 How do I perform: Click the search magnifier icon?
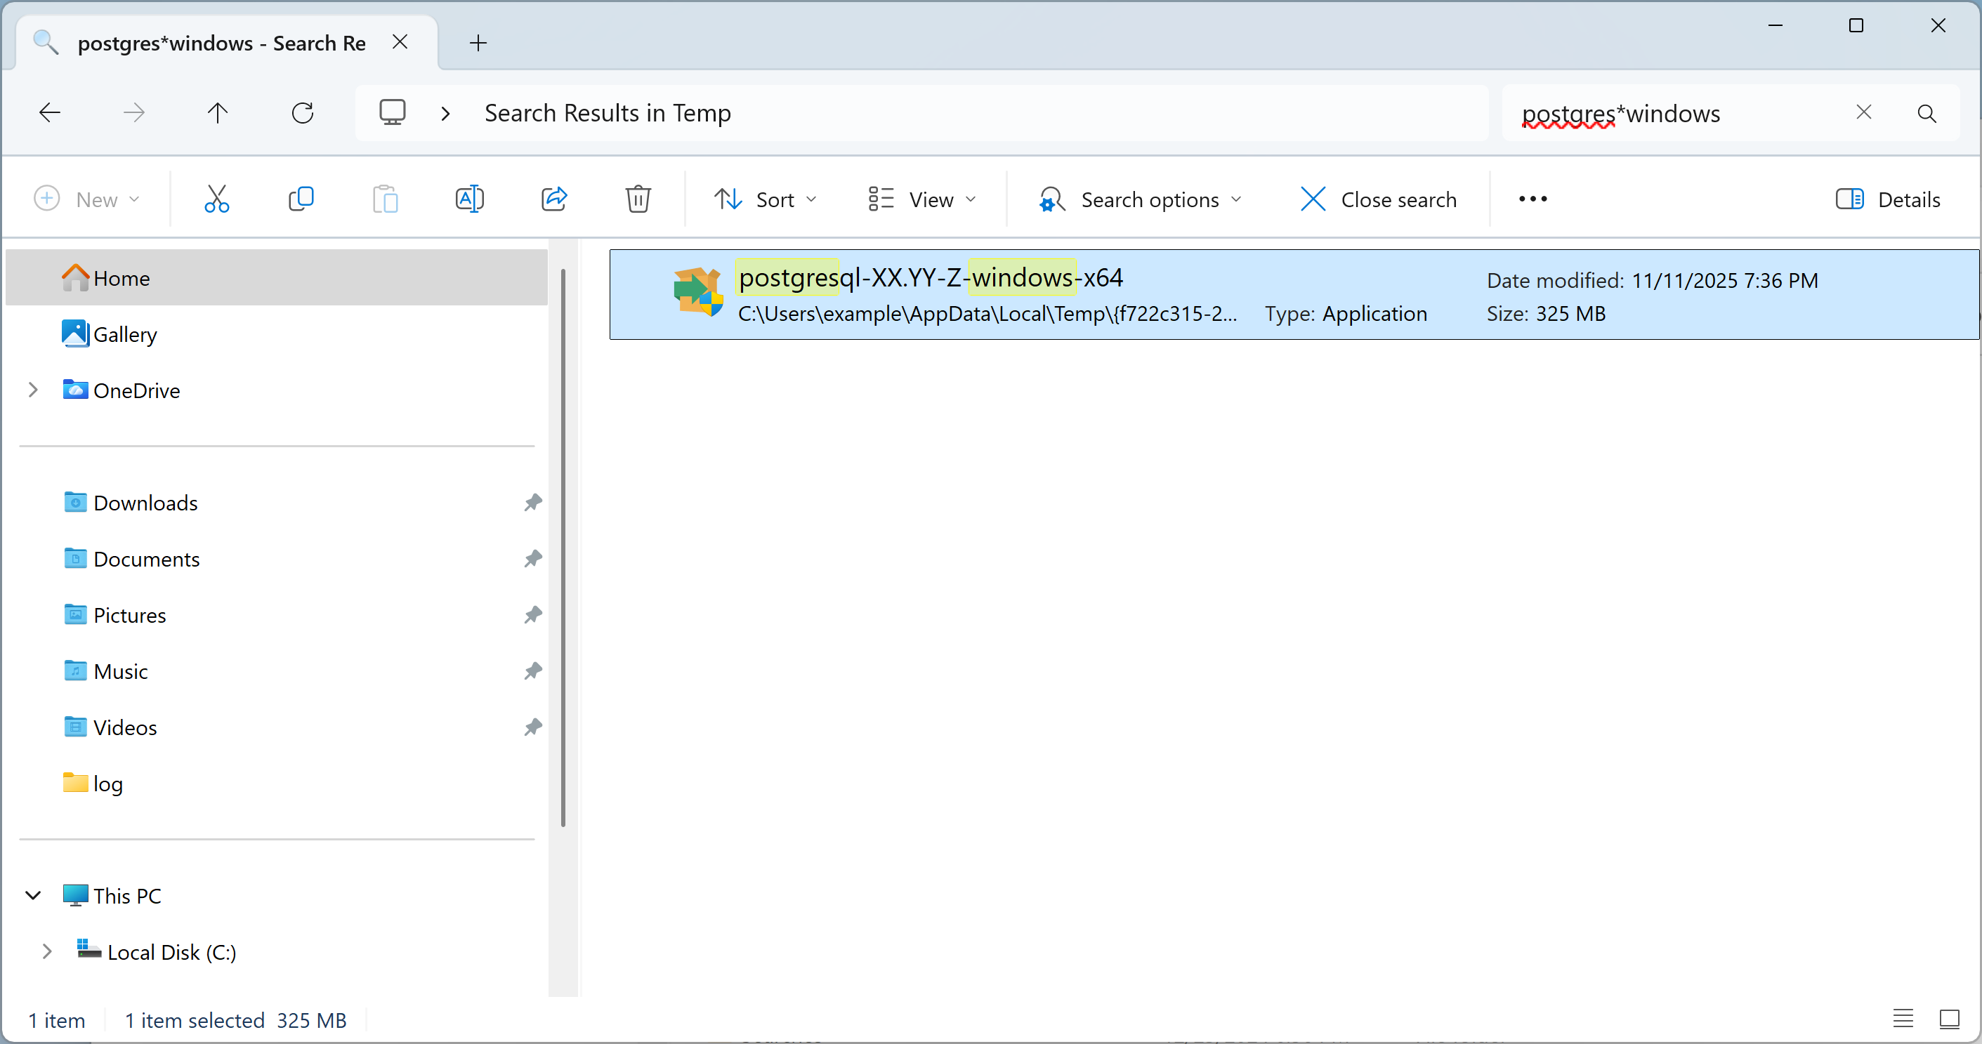click(x=1926, y=114)
